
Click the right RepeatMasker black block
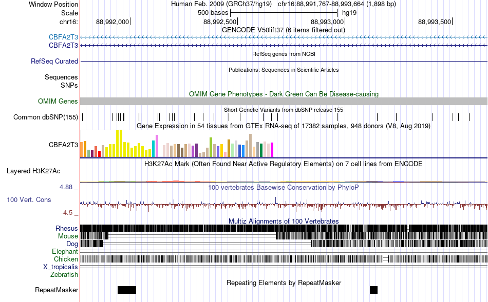(x=374, y=290)
